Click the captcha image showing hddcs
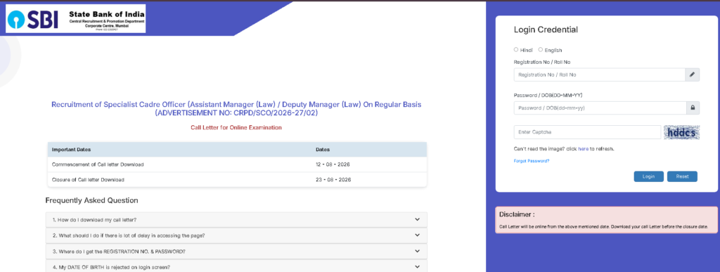The height and width of the screenshot is (272, 720). point(682,132)
